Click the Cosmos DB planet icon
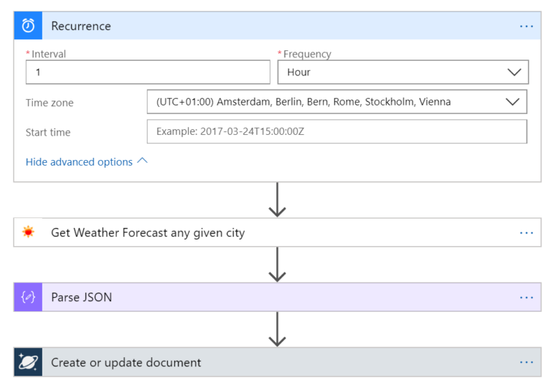This screenshot has width=551, height=388. (28, 362)
